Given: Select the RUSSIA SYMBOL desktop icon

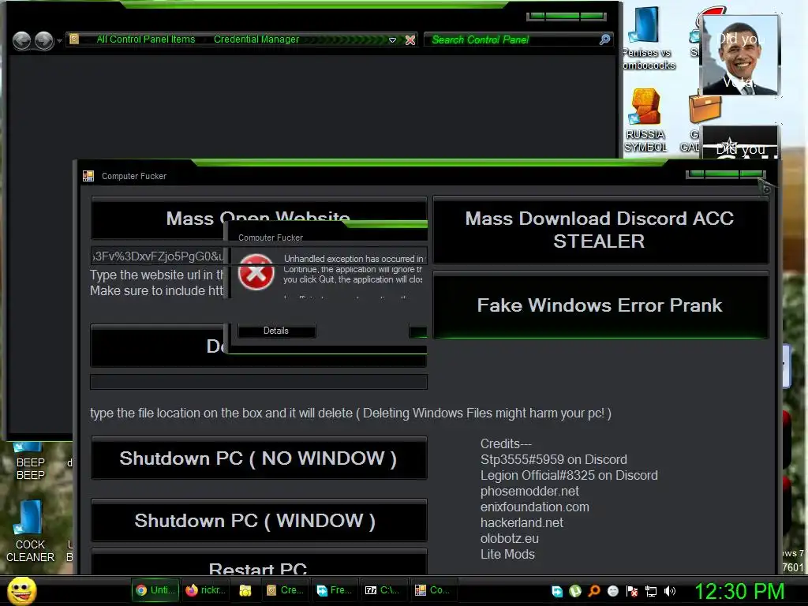Looking at the screenshot, I should pyautogui.click(x=645, y=121).
